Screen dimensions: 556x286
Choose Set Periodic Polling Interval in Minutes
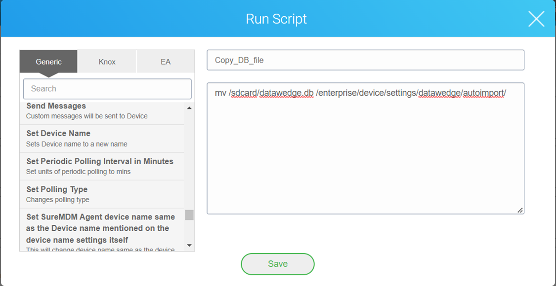point(97,165)
